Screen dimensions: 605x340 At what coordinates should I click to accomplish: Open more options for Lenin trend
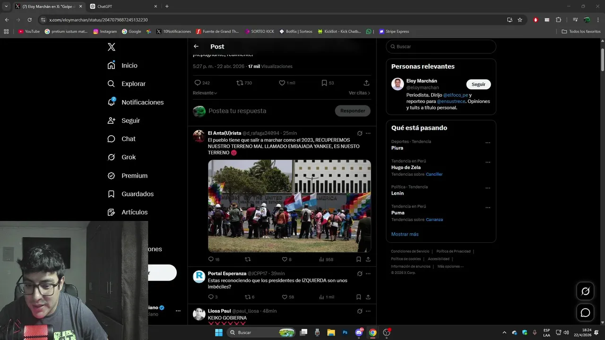pos(488,188)
